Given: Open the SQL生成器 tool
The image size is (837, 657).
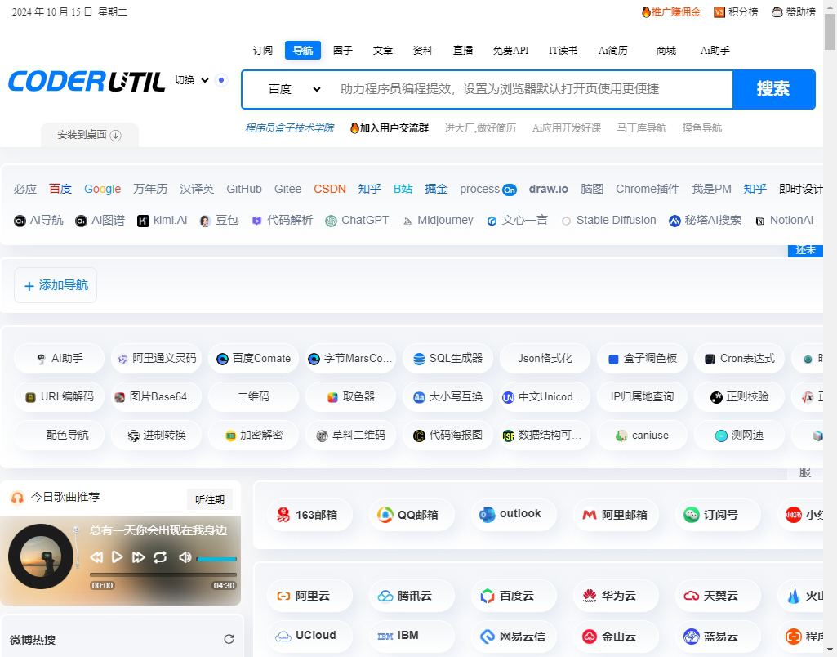Looking at the screenshot, I should 447,359.
